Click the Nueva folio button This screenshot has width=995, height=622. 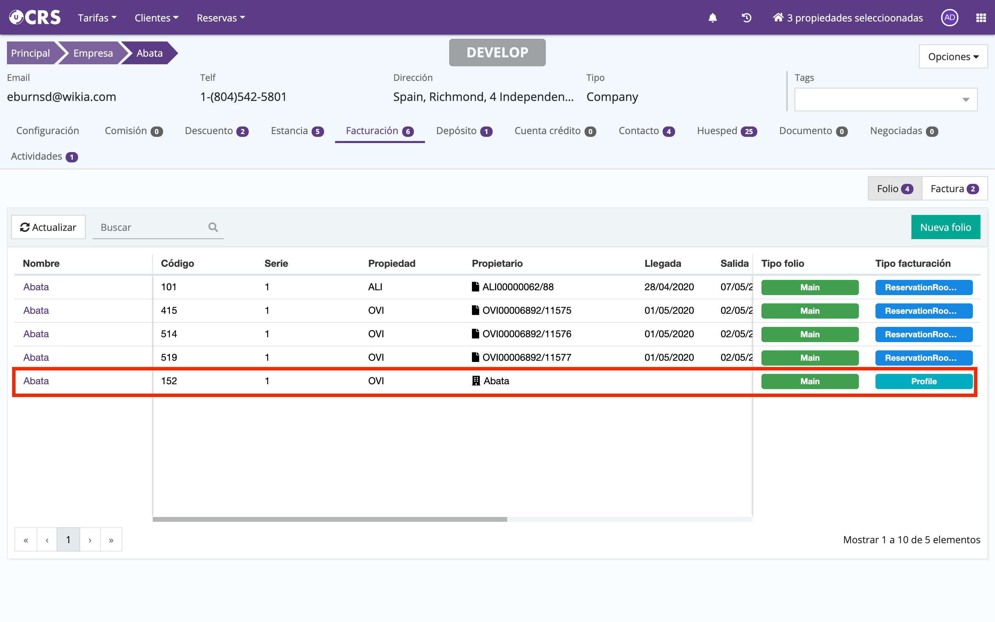[x=945, y=227]
